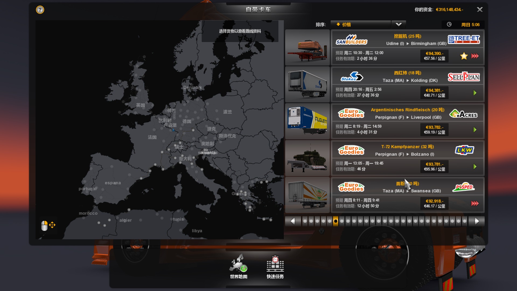Click red triple-arrow on flour cargo job
517x291 pixels.
(x=475, y=203)
